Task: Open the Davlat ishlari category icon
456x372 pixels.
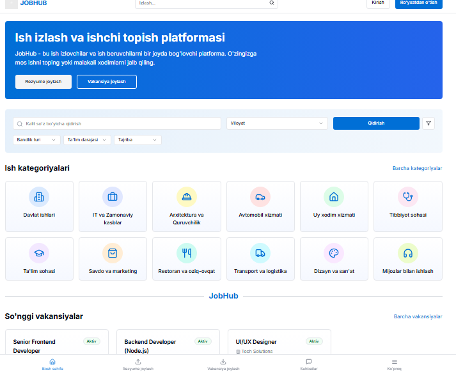Action: pyautogui.click(x=39, y=197)
